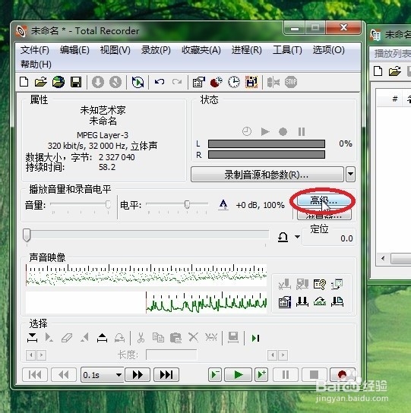
Task: Open the 视图(V) menu
Action: click(115, 50)
